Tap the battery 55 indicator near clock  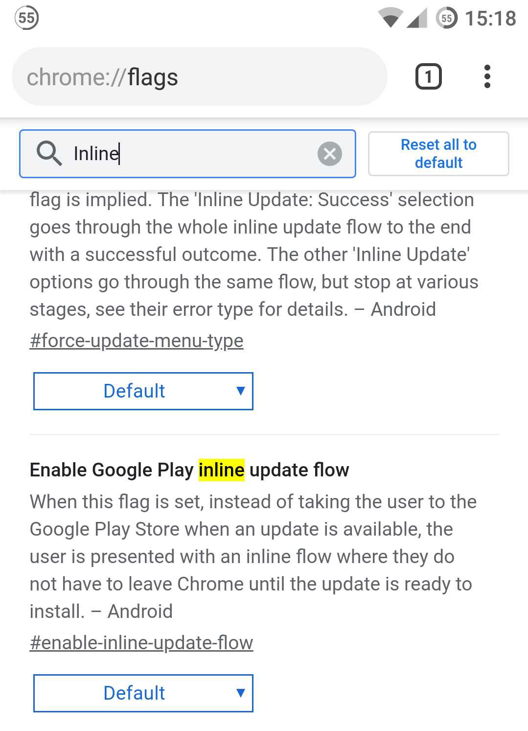(x=447, y=19)
